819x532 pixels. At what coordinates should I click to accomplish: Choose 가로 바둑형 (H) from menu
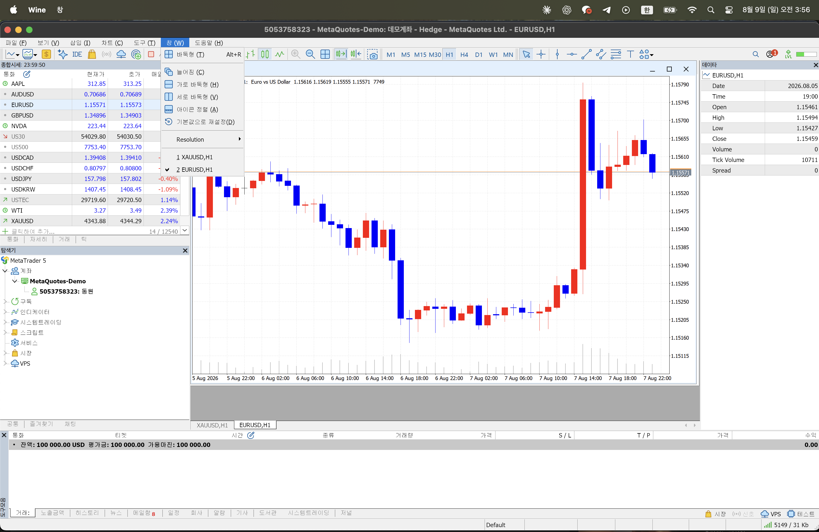click(203, 85)
